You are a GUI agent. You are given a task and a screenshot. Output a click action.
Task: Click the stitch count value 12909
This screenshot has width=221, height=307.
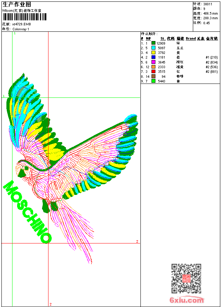pyautogui.click(x=161, y=43)
